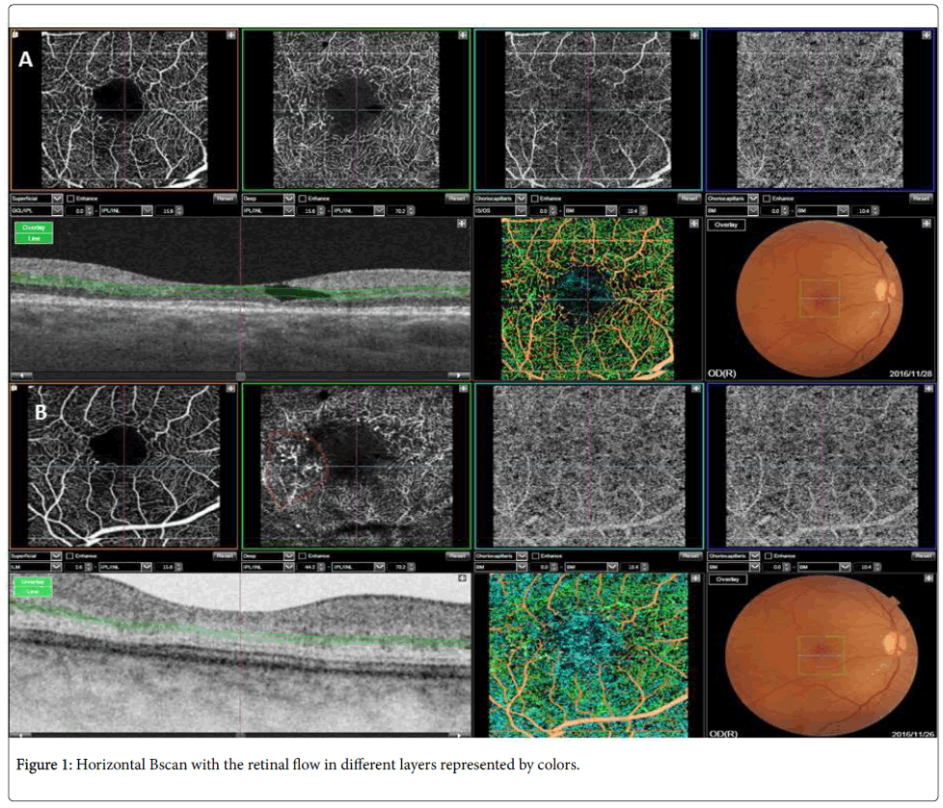The height and width of the screenshot is (808, 943).
Task: Expand the GCL/IPL boundary dropdown in panel A
Action: pos(56,209)
